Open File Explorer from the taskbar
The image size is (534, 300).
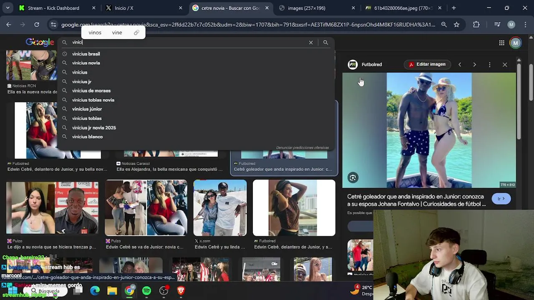112,291
